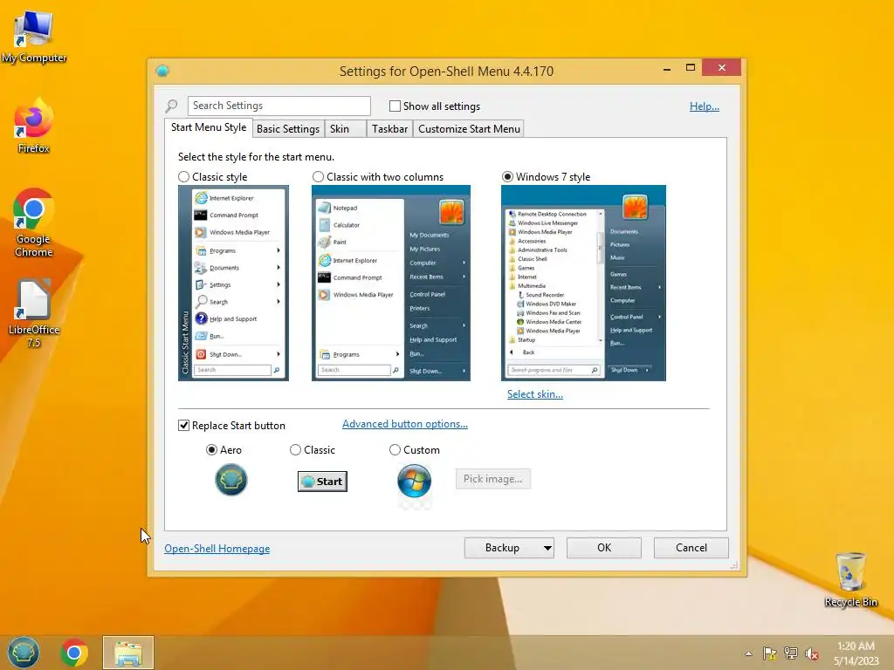Viewport: 894px width, 670px height.
Task: Click the Custom Windows orb image
Action: (414, 481)
